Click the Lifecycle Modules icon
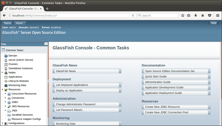This screenshot has width=222, height=126. coord(6,81)
